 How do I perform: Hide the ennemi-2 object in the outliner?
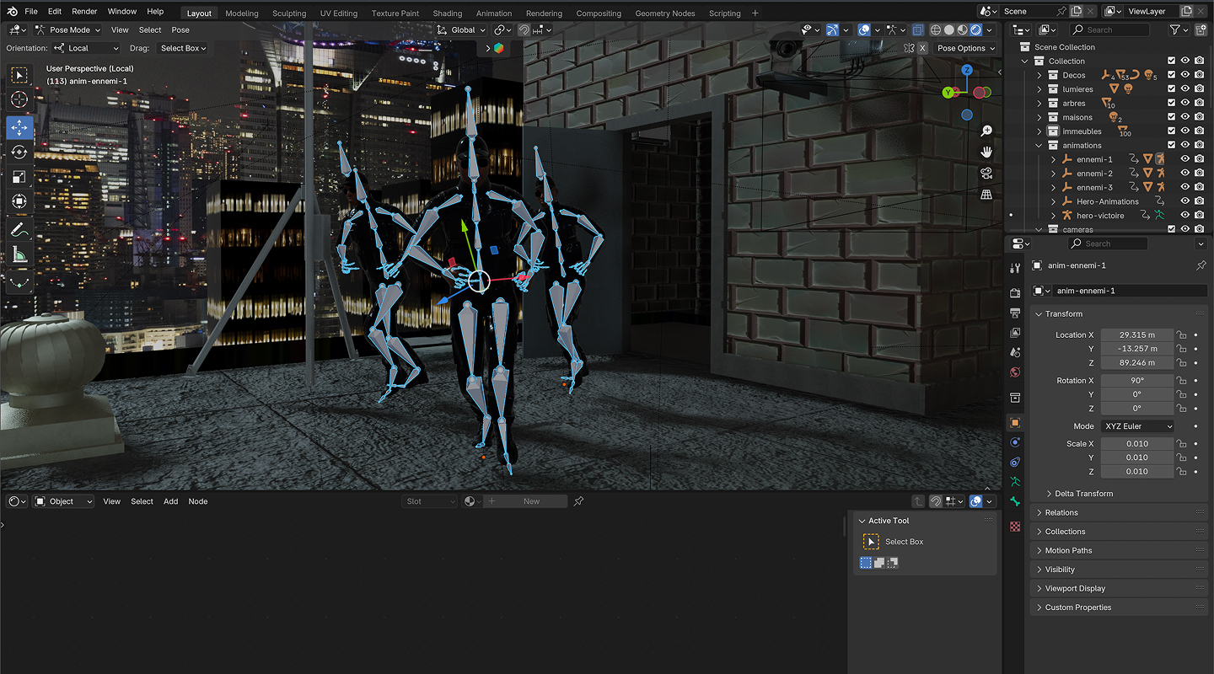(x=1184, y=174)
